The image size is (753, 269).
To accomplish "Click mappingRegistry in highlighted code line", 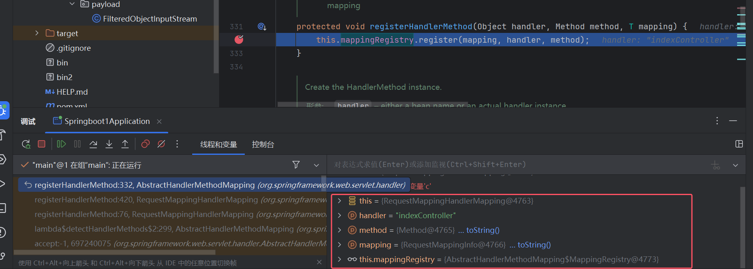I will tap(377, 40).
